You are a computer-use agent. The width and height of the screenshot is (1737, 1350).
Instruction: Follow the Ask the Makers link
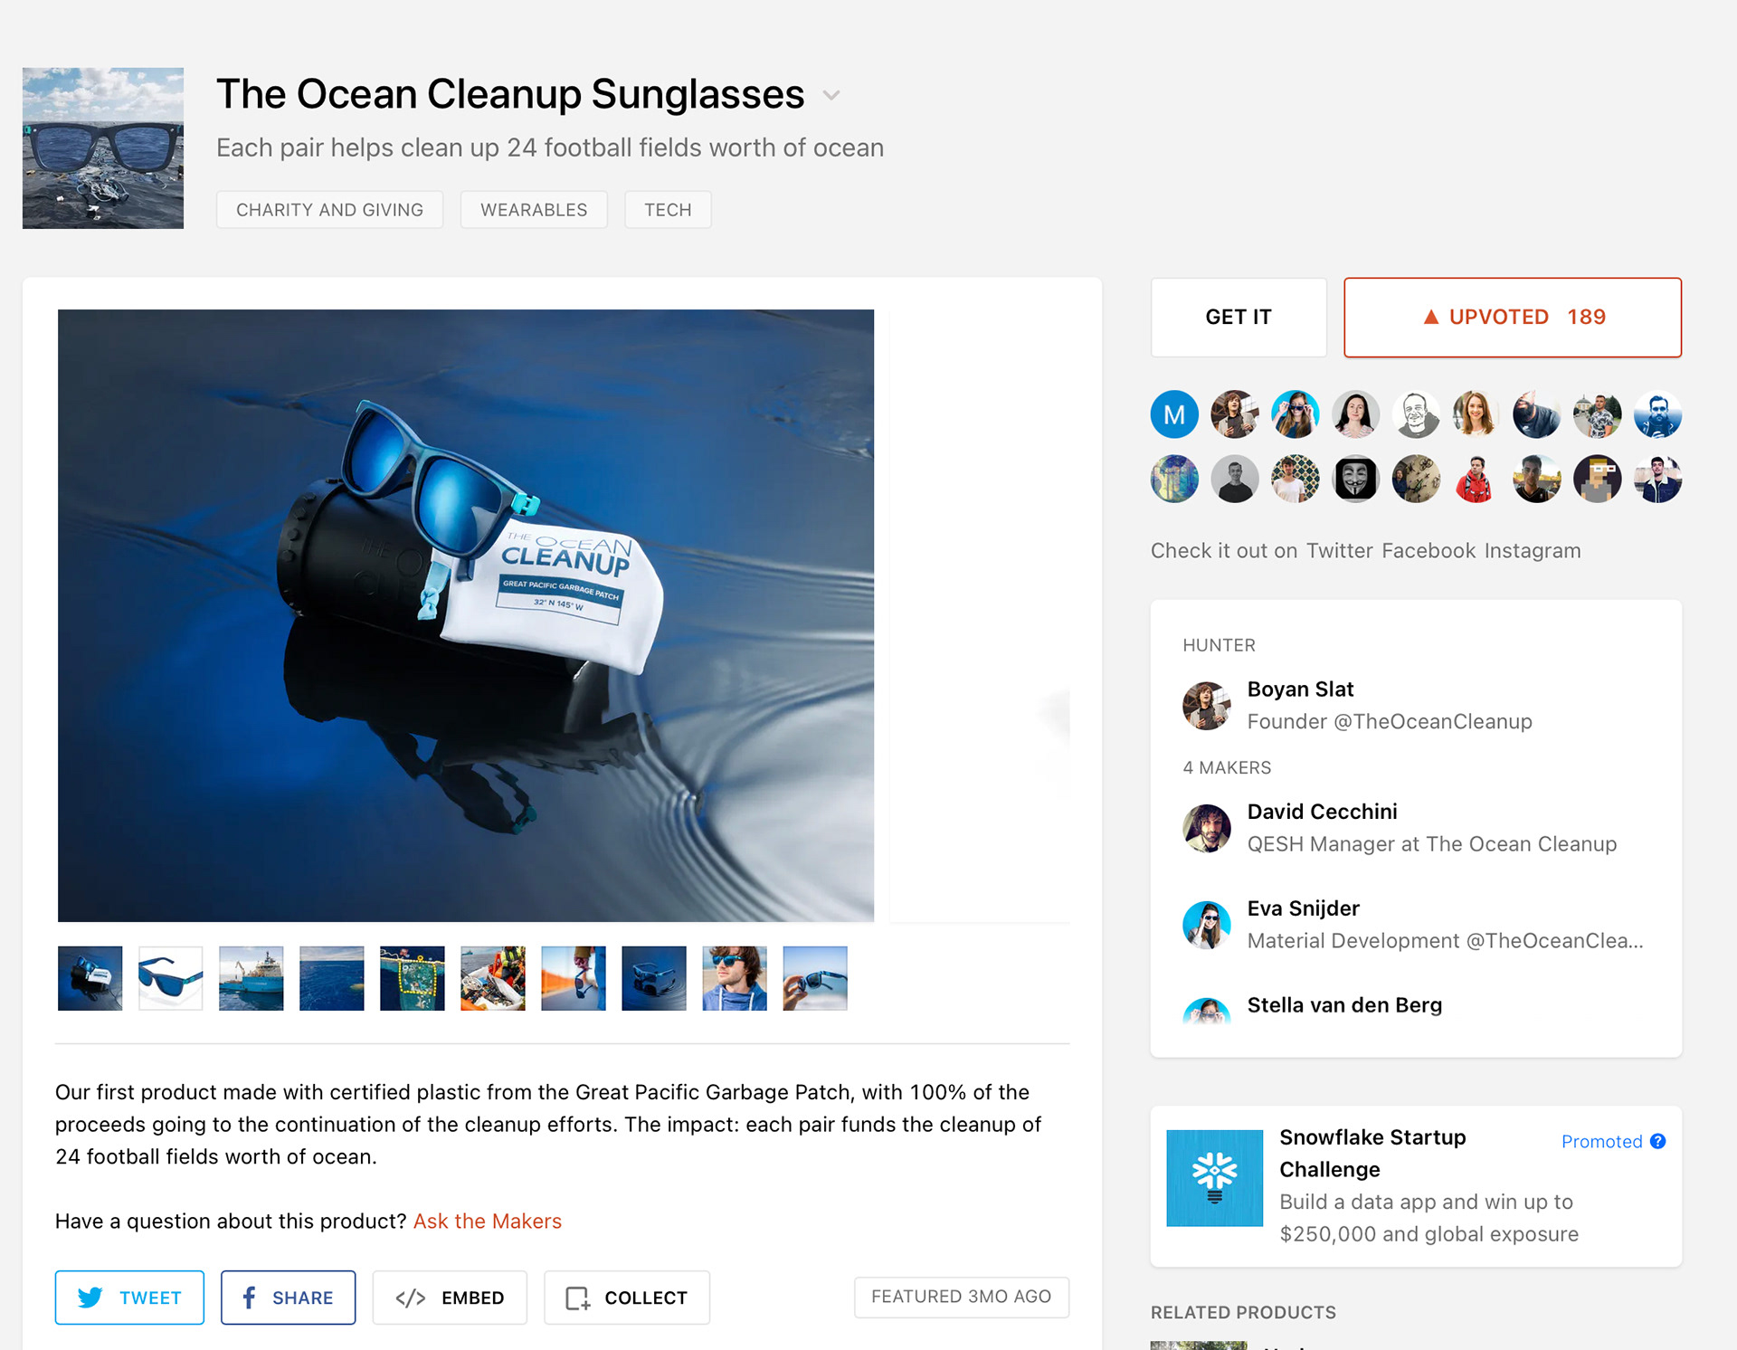click(488, 1222)
